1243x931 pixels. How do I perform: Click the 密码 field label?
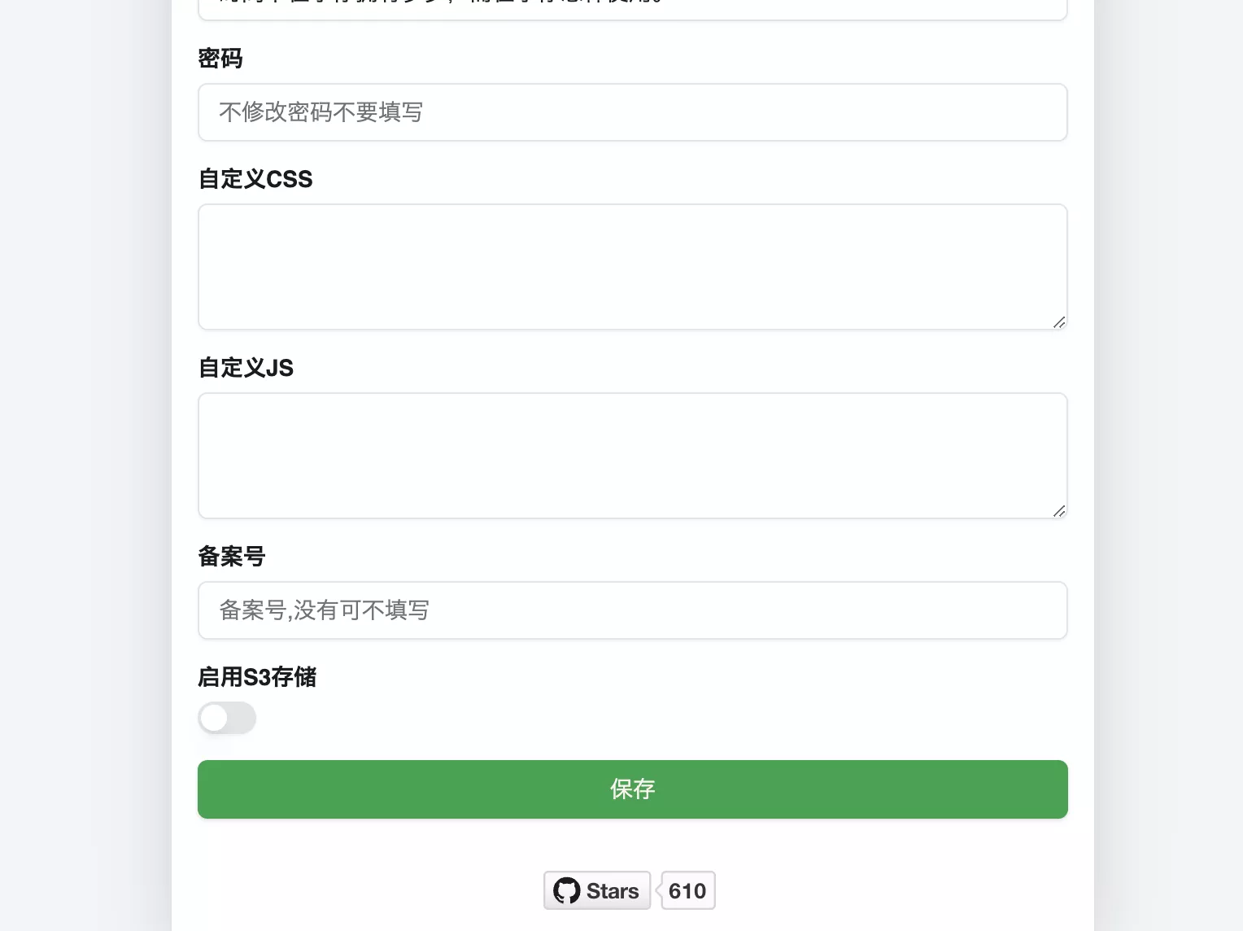point(220,59)
